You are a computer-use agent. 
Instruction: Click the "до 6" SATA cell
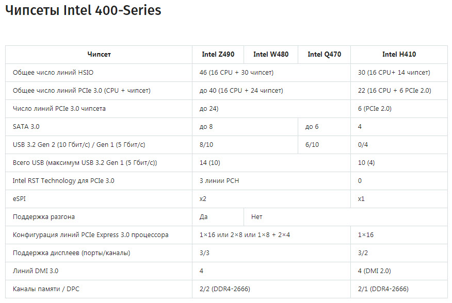(x=312, y=127)
